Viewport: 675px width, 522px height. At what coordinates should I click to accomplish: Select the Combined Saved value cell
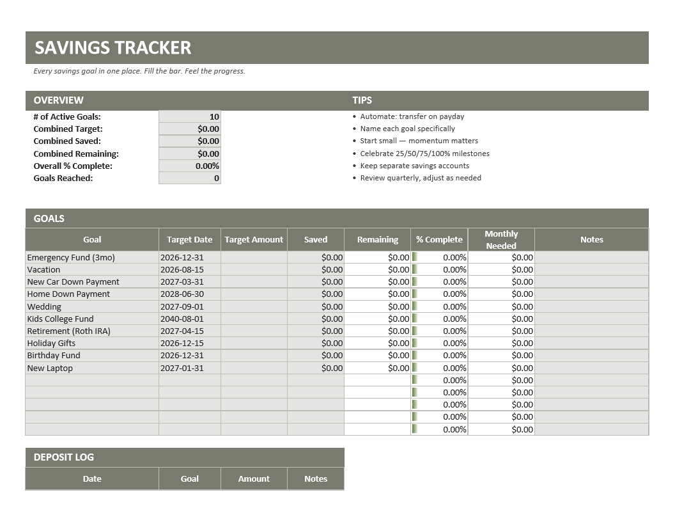click(x=189, y=141)
